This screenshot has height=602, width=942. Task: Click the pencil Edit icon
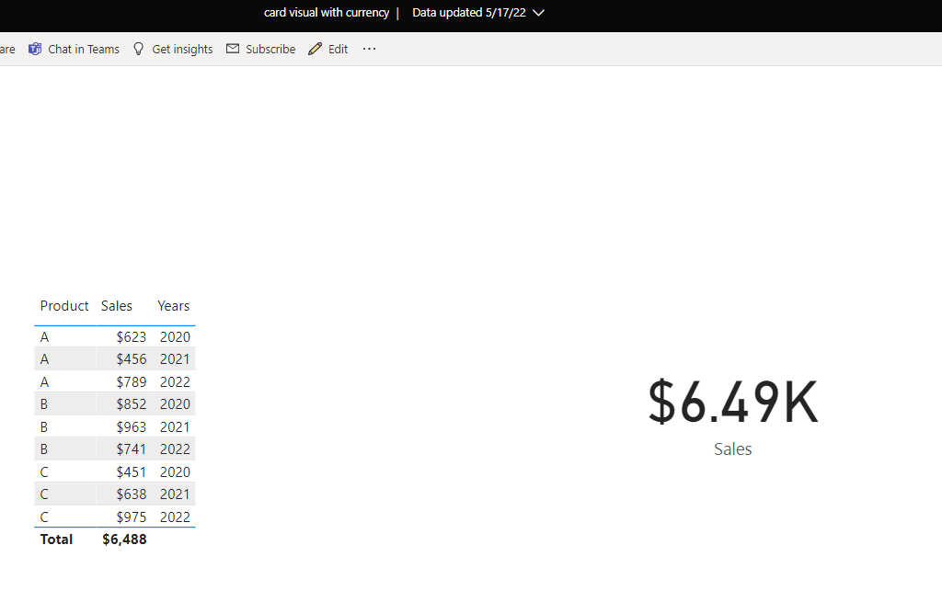coord(315,50)
